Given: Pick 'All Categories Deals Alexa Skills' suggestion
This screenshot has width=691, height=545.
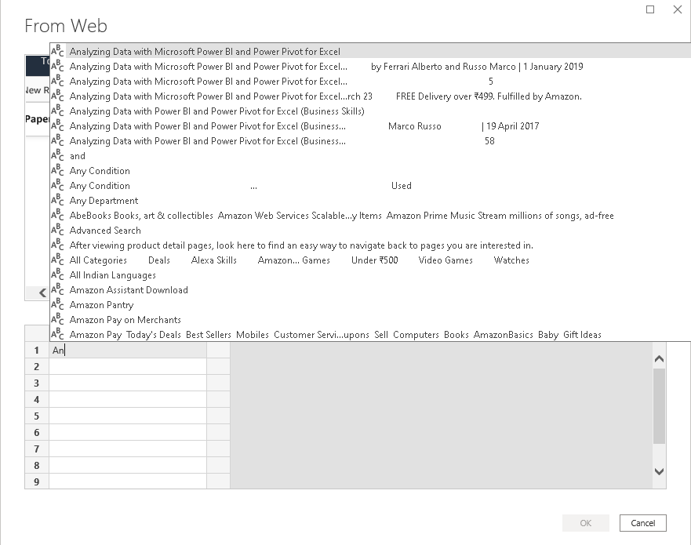Looking at the screenshot, I should [x=370, y=260].
